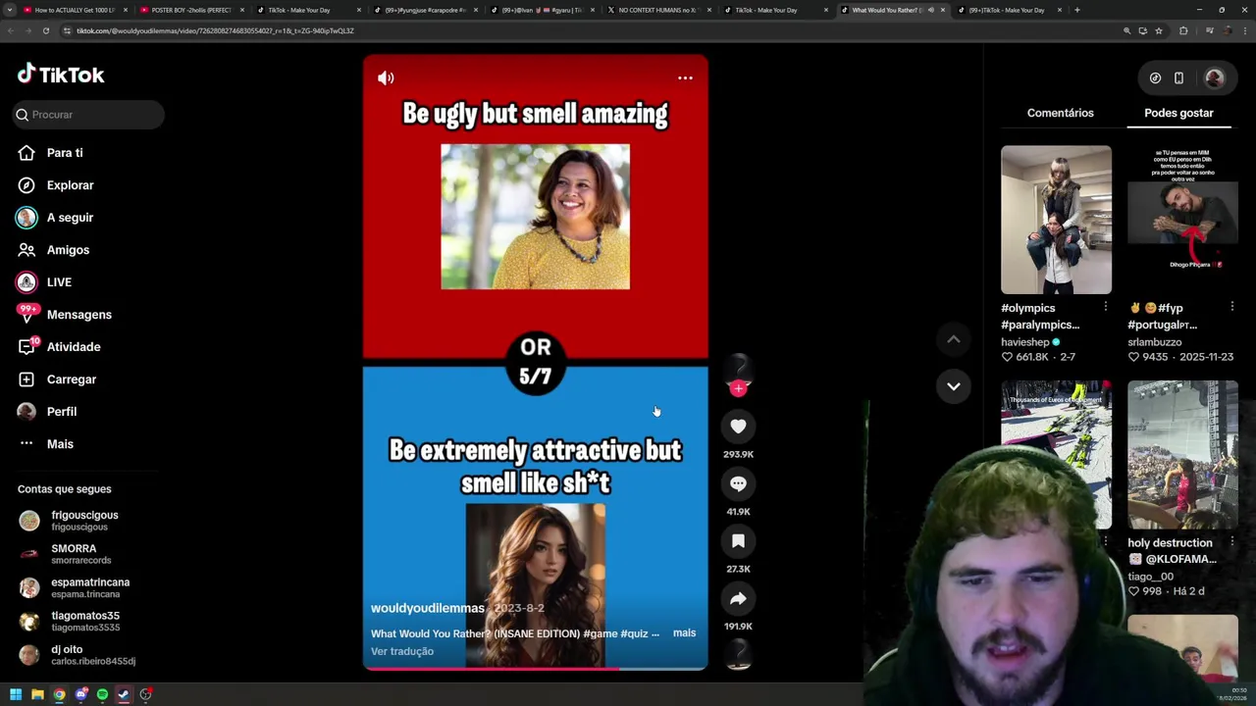Viewport: 1256px width, 706px height.
Task: Open options for the #olympics video
Action: pos(1105,307)
